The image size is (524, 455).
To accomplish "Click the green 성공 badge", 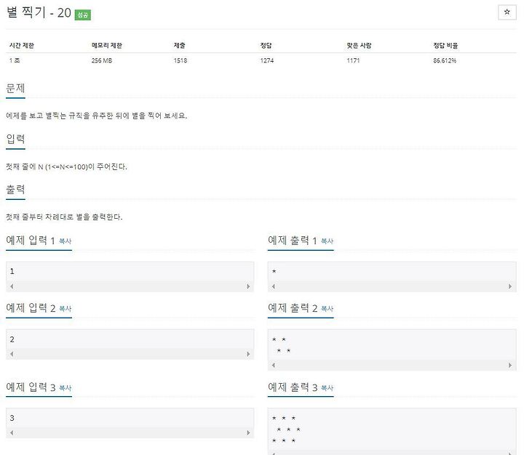I will pos(82,15).
